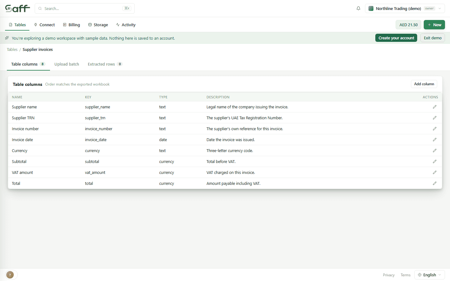
Task: Click the AED 21.50 balance button
Action: 408,25
